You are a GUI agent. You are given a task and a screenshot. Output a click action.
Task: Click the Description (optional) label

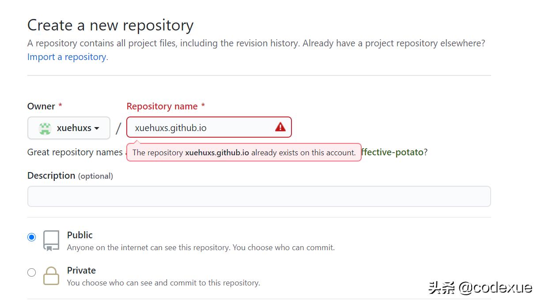(70, 176)
